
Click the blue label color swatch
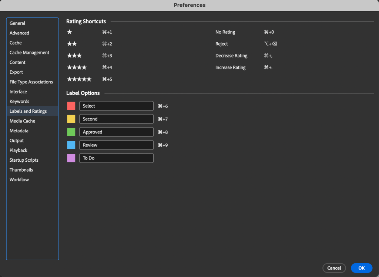tap(71, 145)
